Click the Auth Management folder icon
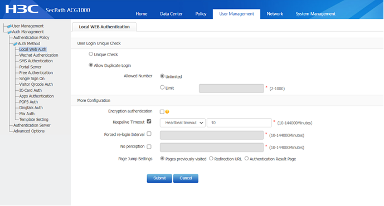The image size is (384, 206). point(9,32)
